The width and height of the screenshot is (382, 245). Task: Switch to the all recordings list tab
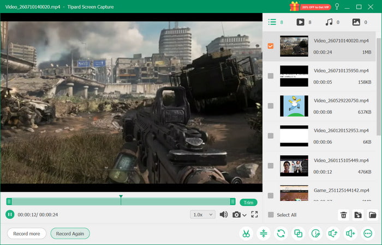tap(276, 22)
